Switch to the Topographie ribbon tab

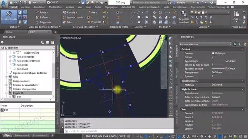[x=111, y=7]
